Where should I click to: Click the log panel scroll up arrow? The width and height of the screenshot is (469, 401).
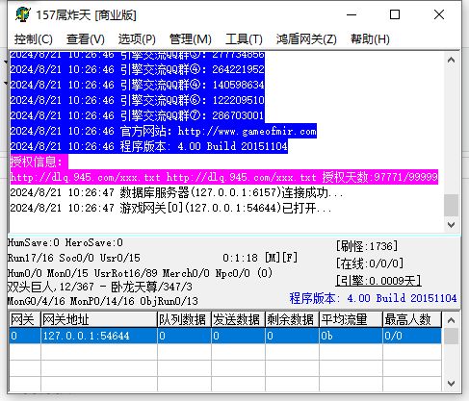click(x=451, y=60)
